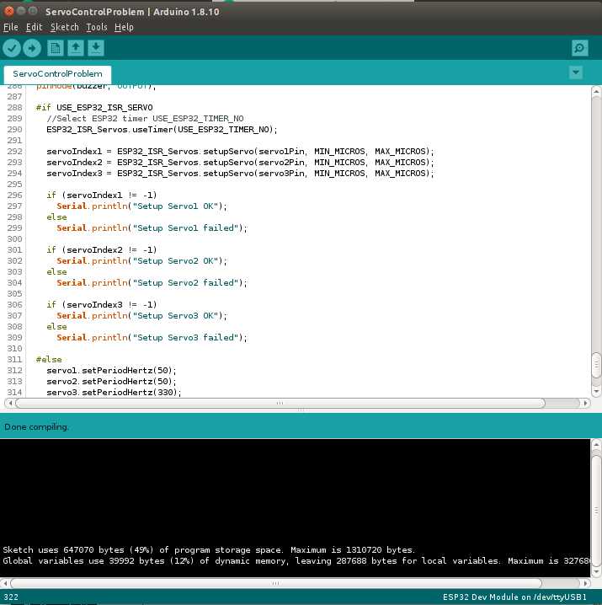Save sketch with the down-arrow icon
Screen dimensions: 602x605
[96, 48]
